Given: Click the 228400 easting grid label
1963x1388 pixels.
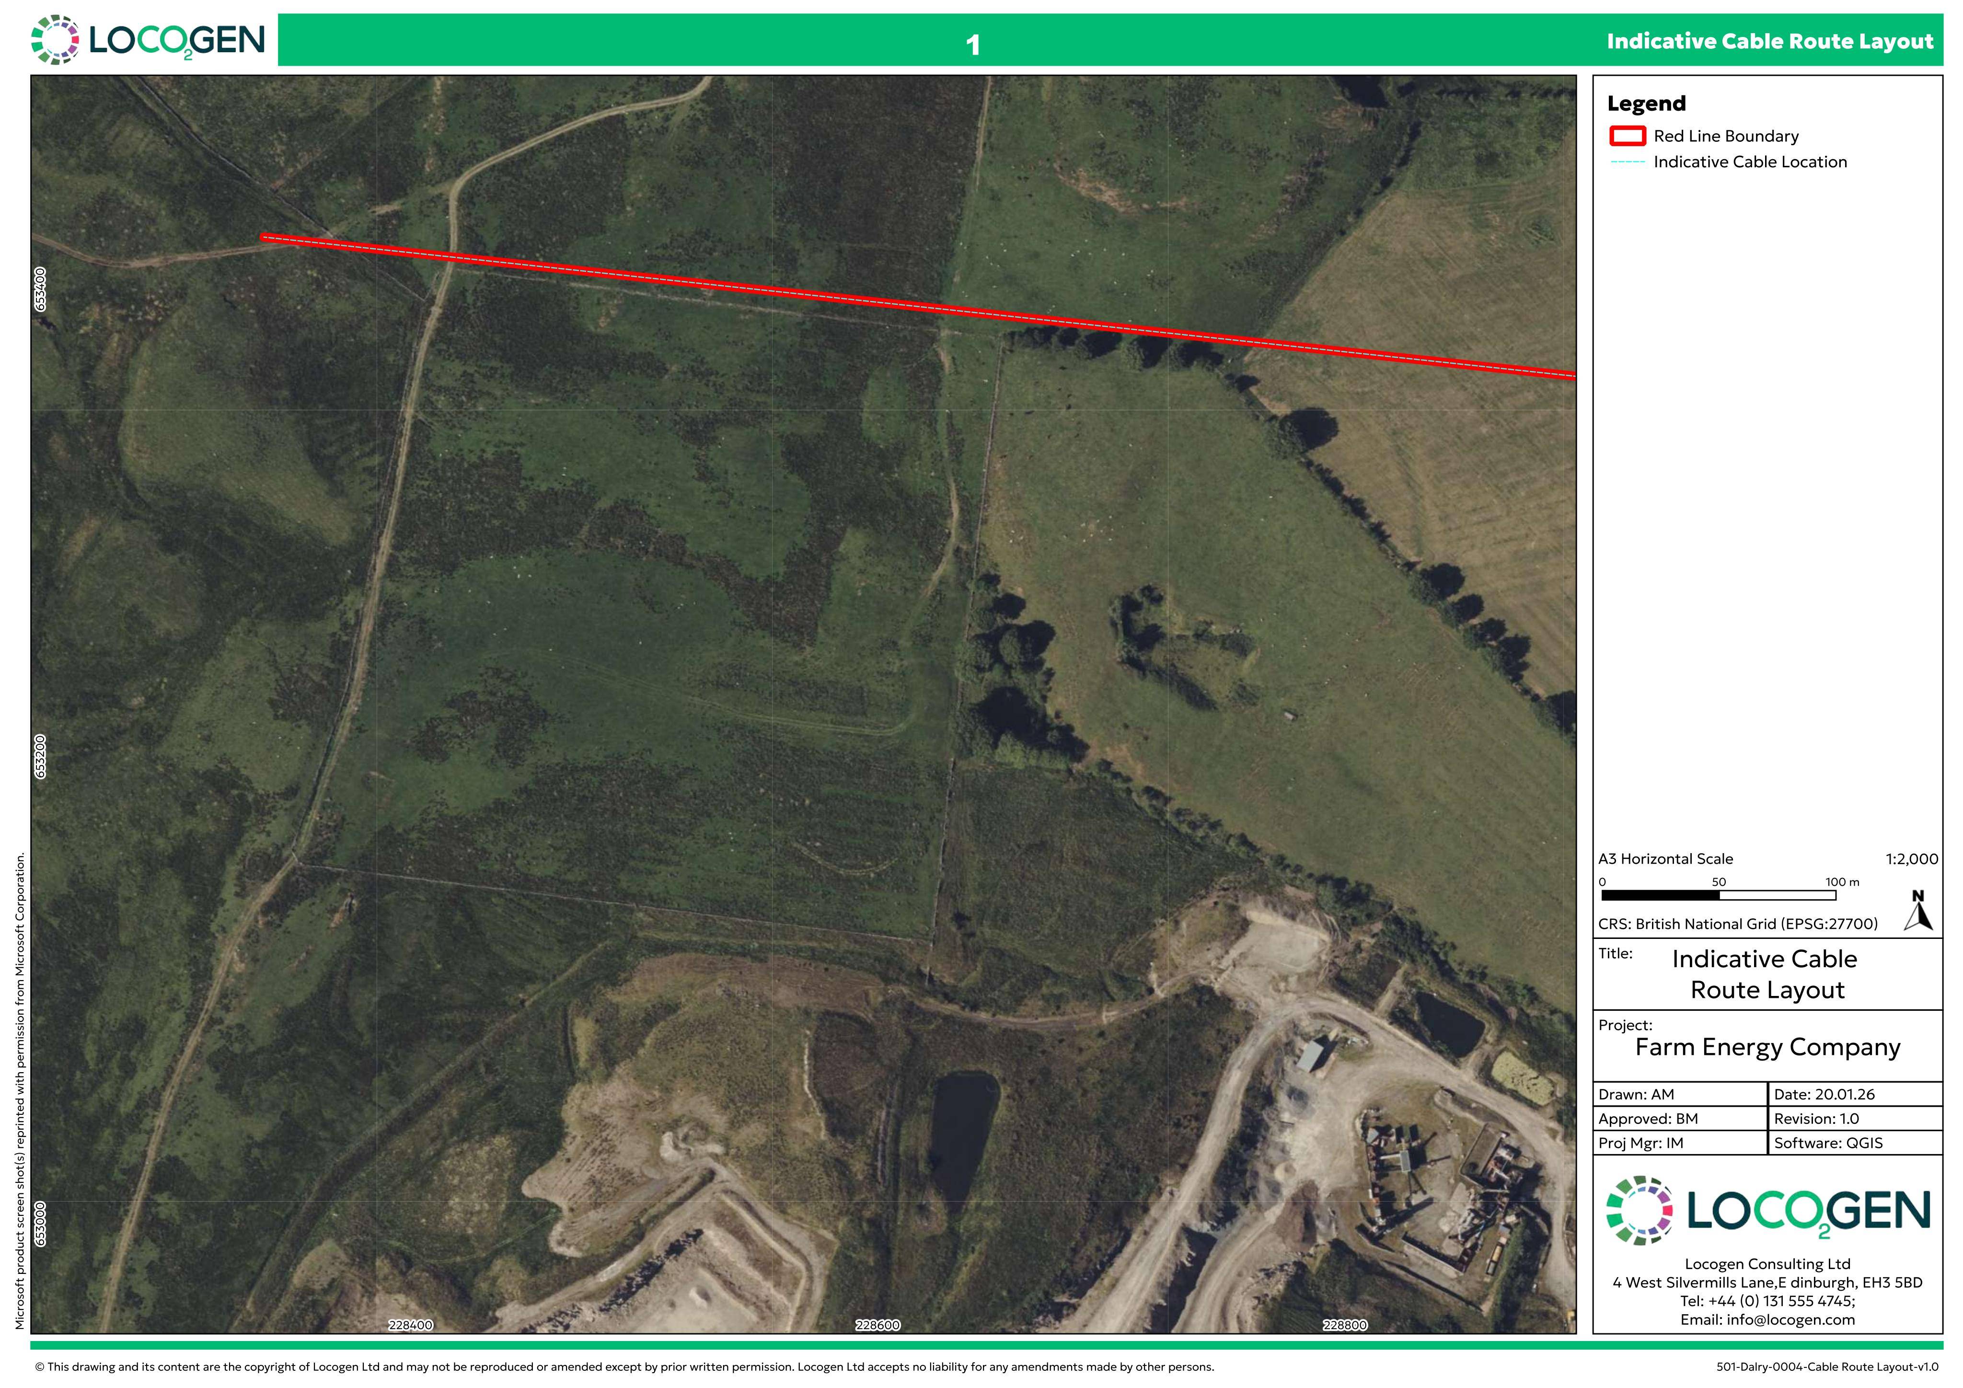Looking at the screenshot, I should (x=410, y=1325).
